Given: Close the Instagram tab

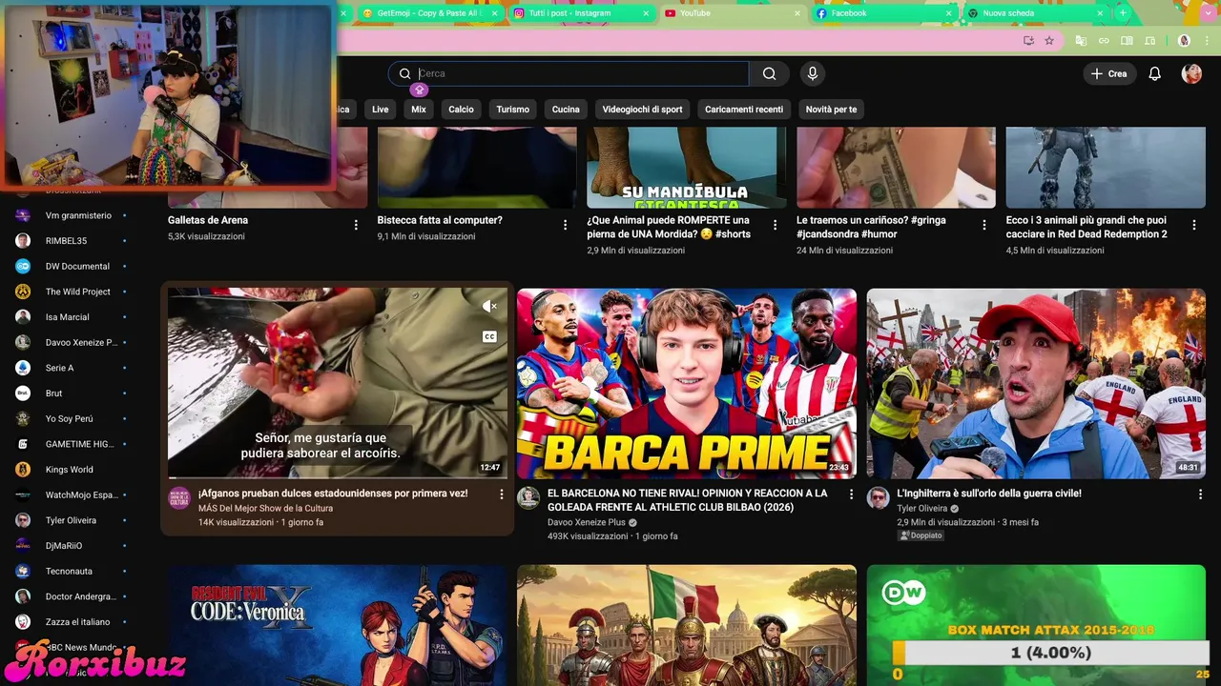Looking at the screenshot, I should [x=646, y=13].
